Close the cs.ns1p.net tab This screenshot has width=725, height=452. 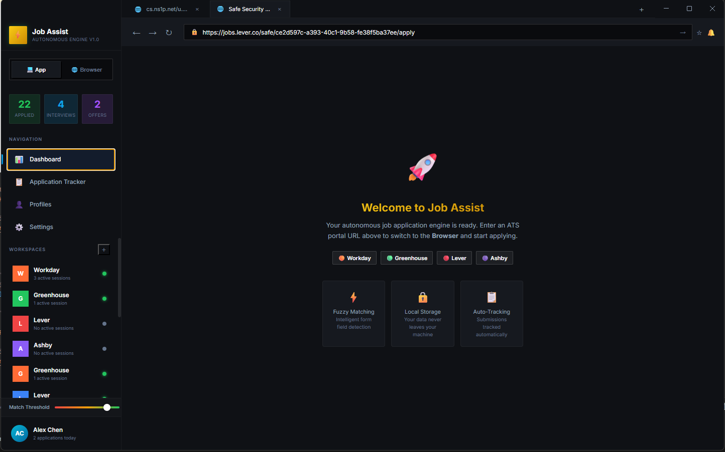197,9
